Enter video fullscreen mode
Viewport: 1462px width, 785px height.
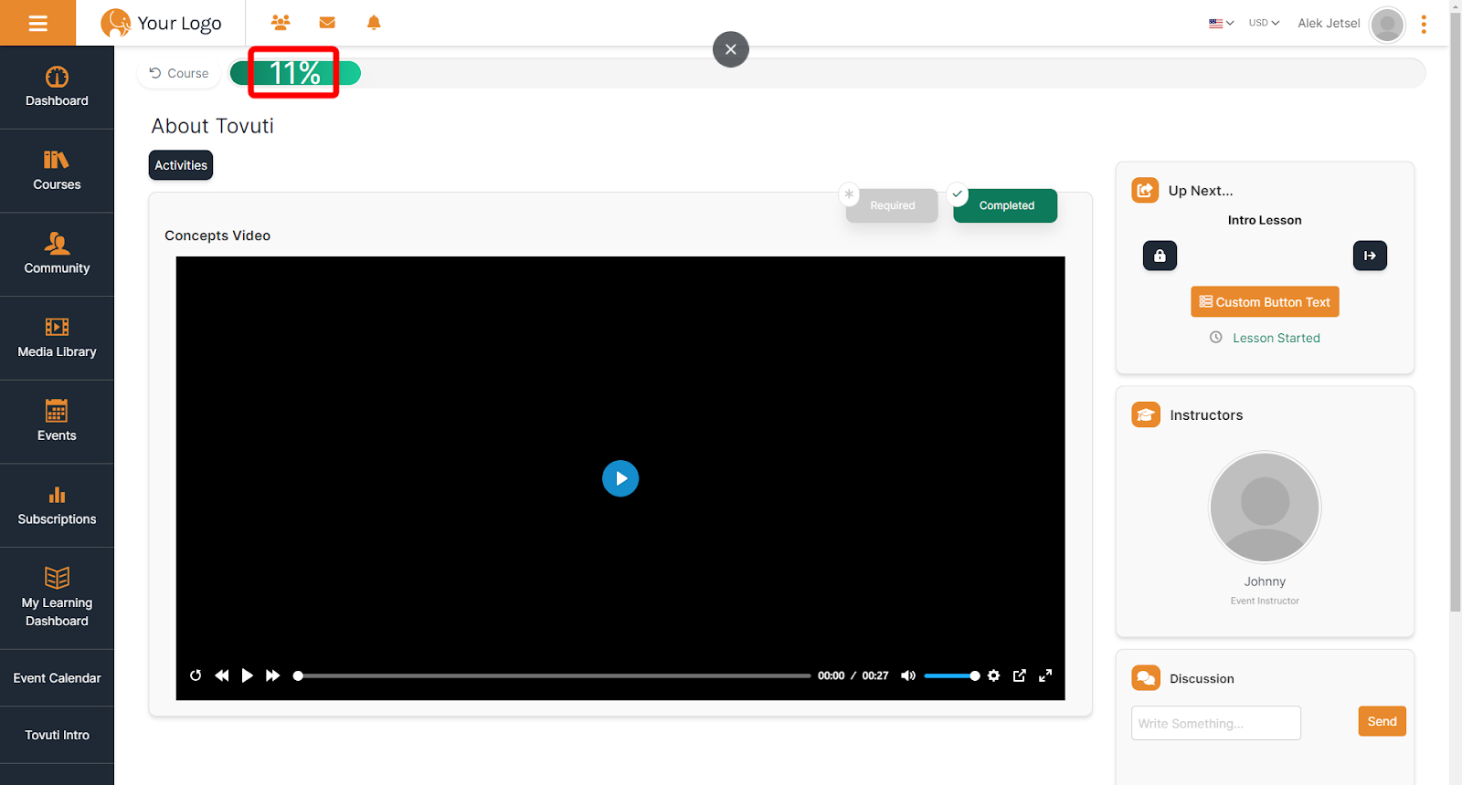click(1045, 675)
